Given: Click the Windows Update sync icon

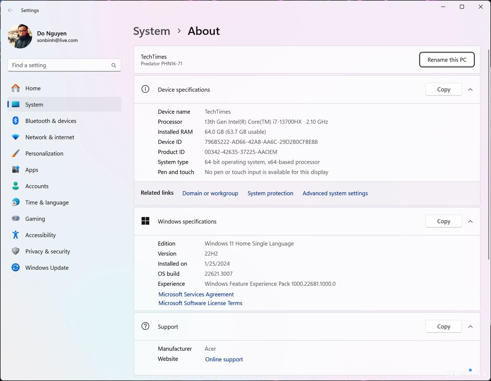Looking at the screenshot, I should [x=16, y=268].
